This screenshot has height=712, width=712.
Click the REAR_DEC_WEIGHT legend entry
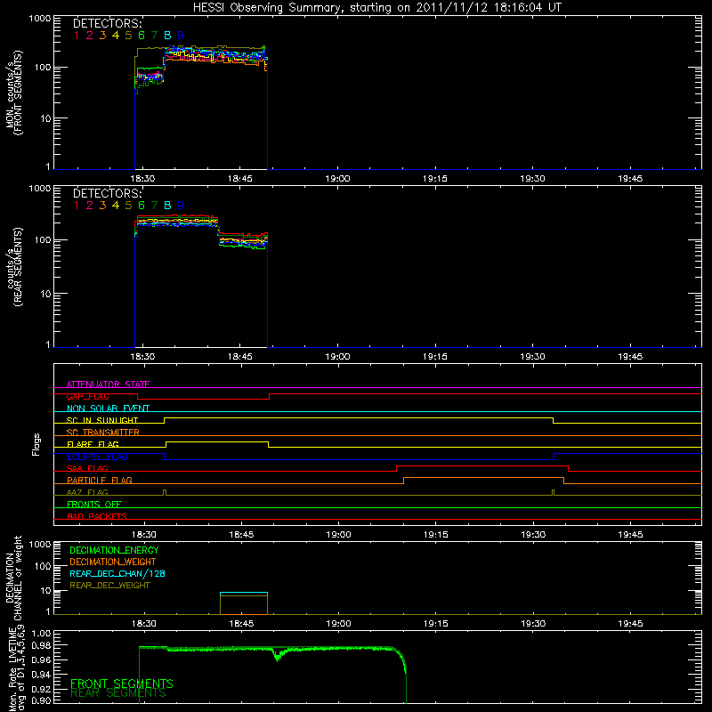point(109,586)
